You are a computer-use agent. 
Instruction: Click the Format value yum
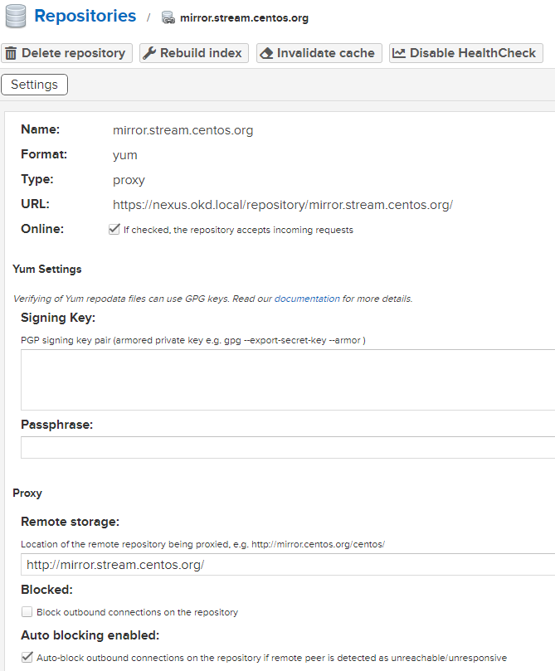[x=125, y=155]
